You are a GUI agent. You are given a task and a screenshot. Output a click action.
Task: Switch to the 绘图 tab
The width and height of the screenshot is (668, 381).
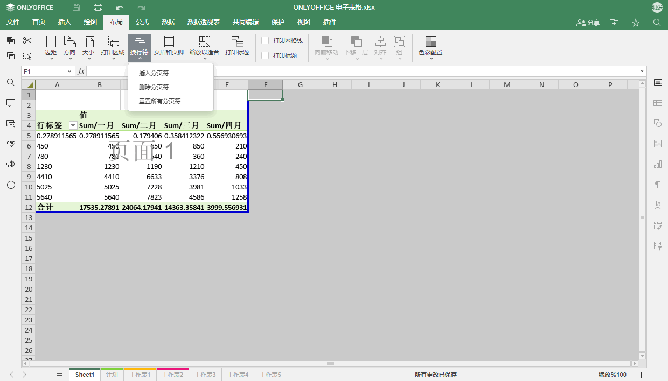pos(91,22)
